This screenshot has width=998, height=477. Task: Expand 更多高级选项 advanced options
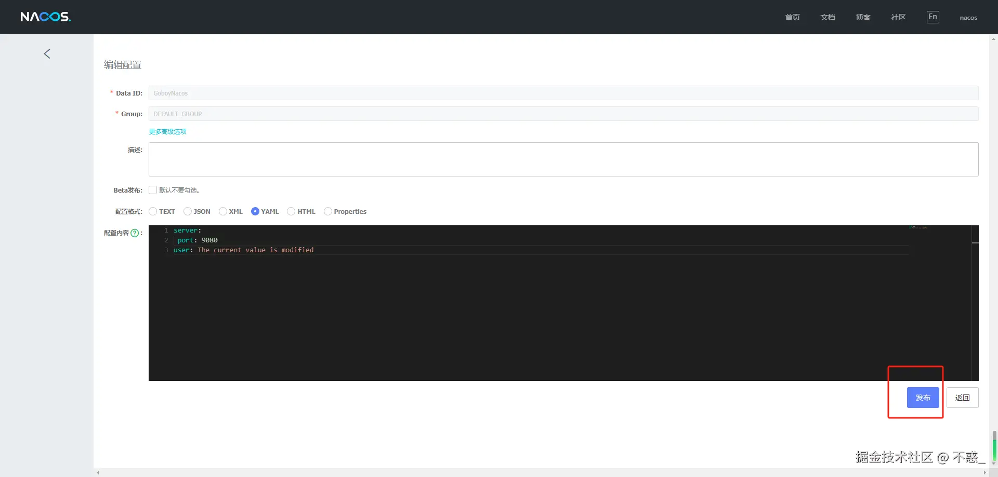point(167,132)
